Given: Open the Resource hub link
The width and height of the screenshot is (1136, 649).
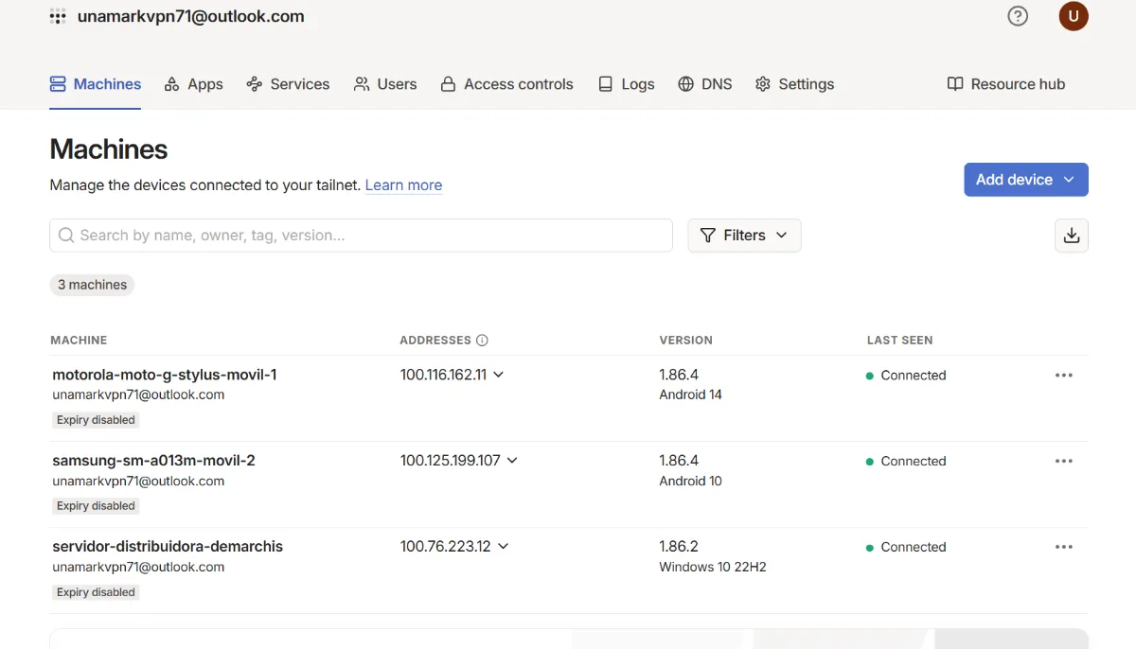Looking at the screenshot, I should pos(1006,84).
